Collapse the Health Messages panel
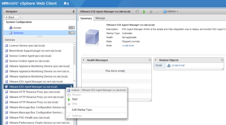The image size is (226, 125). (x=84, y=60)
